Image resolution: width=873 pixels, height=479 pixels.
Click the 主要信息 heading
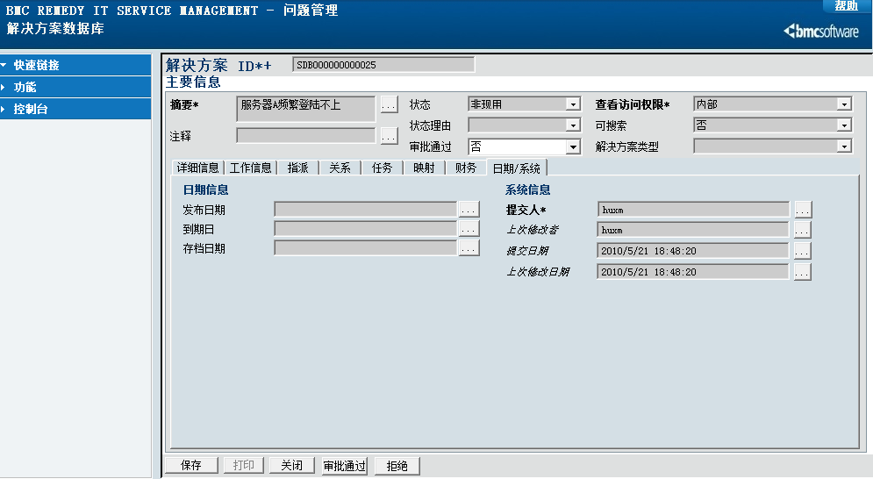193,82
